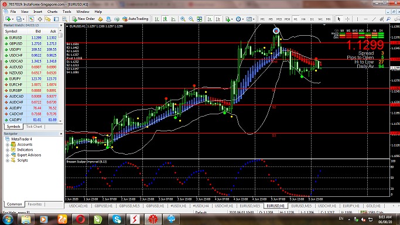The image size is (400, 225).
Task: Switch timeframe to MN
Action: click(328, 19)
